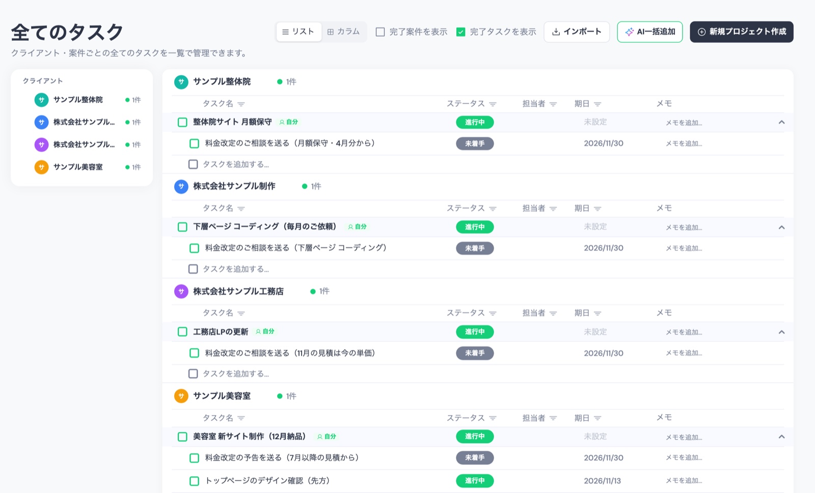Enable the 完了案件を表示 checkbox

pos(380,32)
